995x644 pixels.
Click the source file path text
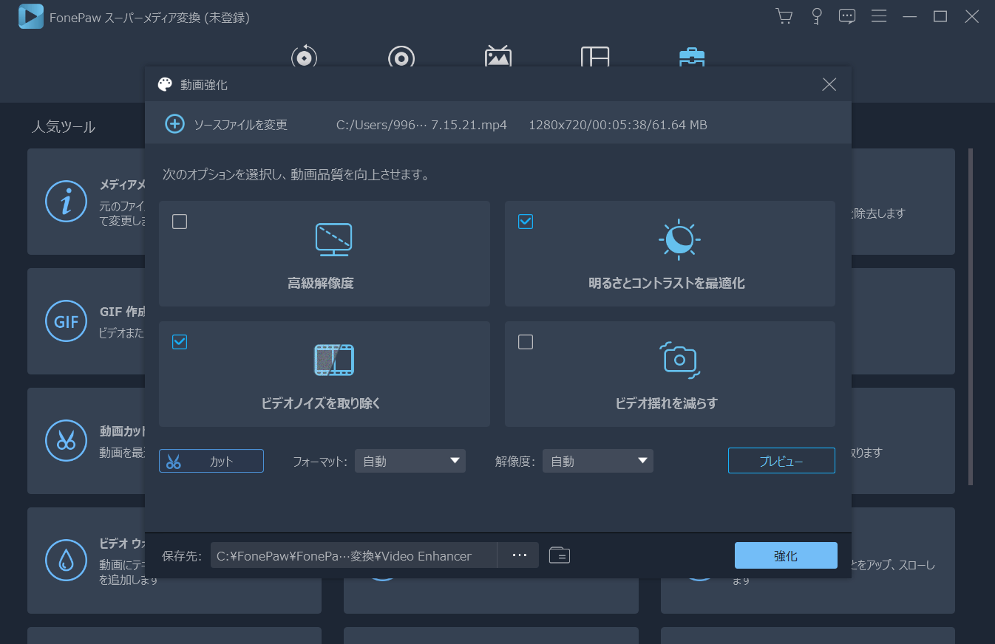(x=421, y=125)
